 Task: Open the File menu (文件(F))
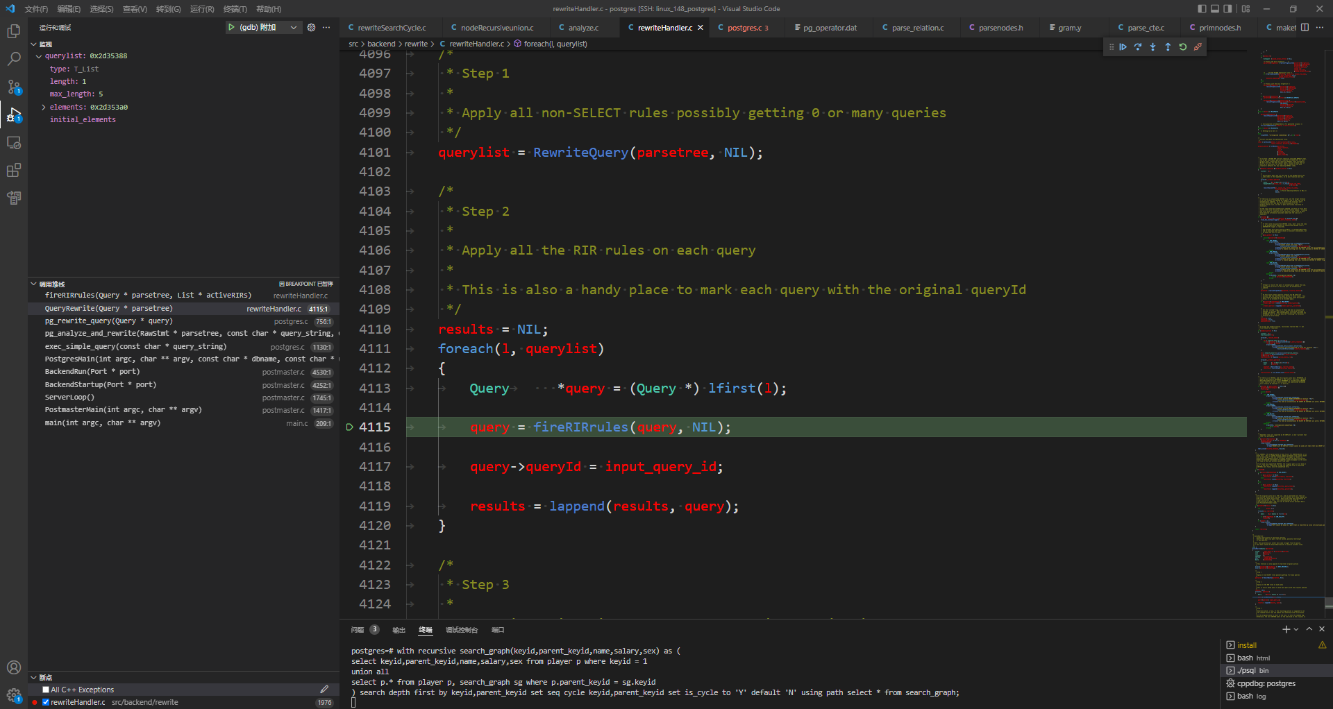pyautogui.click(x=36, y=9)
